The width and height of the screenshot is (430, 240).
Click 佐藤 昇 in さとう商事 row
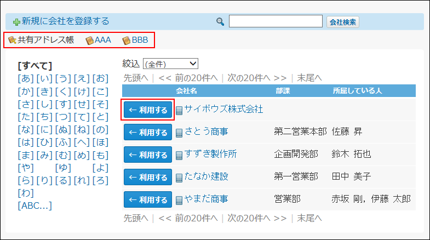(x=347, y=132)
